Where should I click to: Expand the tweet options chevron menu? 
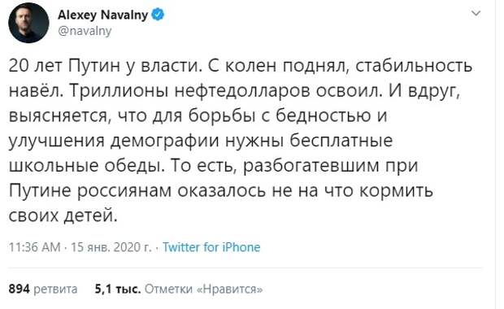pyautogui.click(x=476, y=13)
